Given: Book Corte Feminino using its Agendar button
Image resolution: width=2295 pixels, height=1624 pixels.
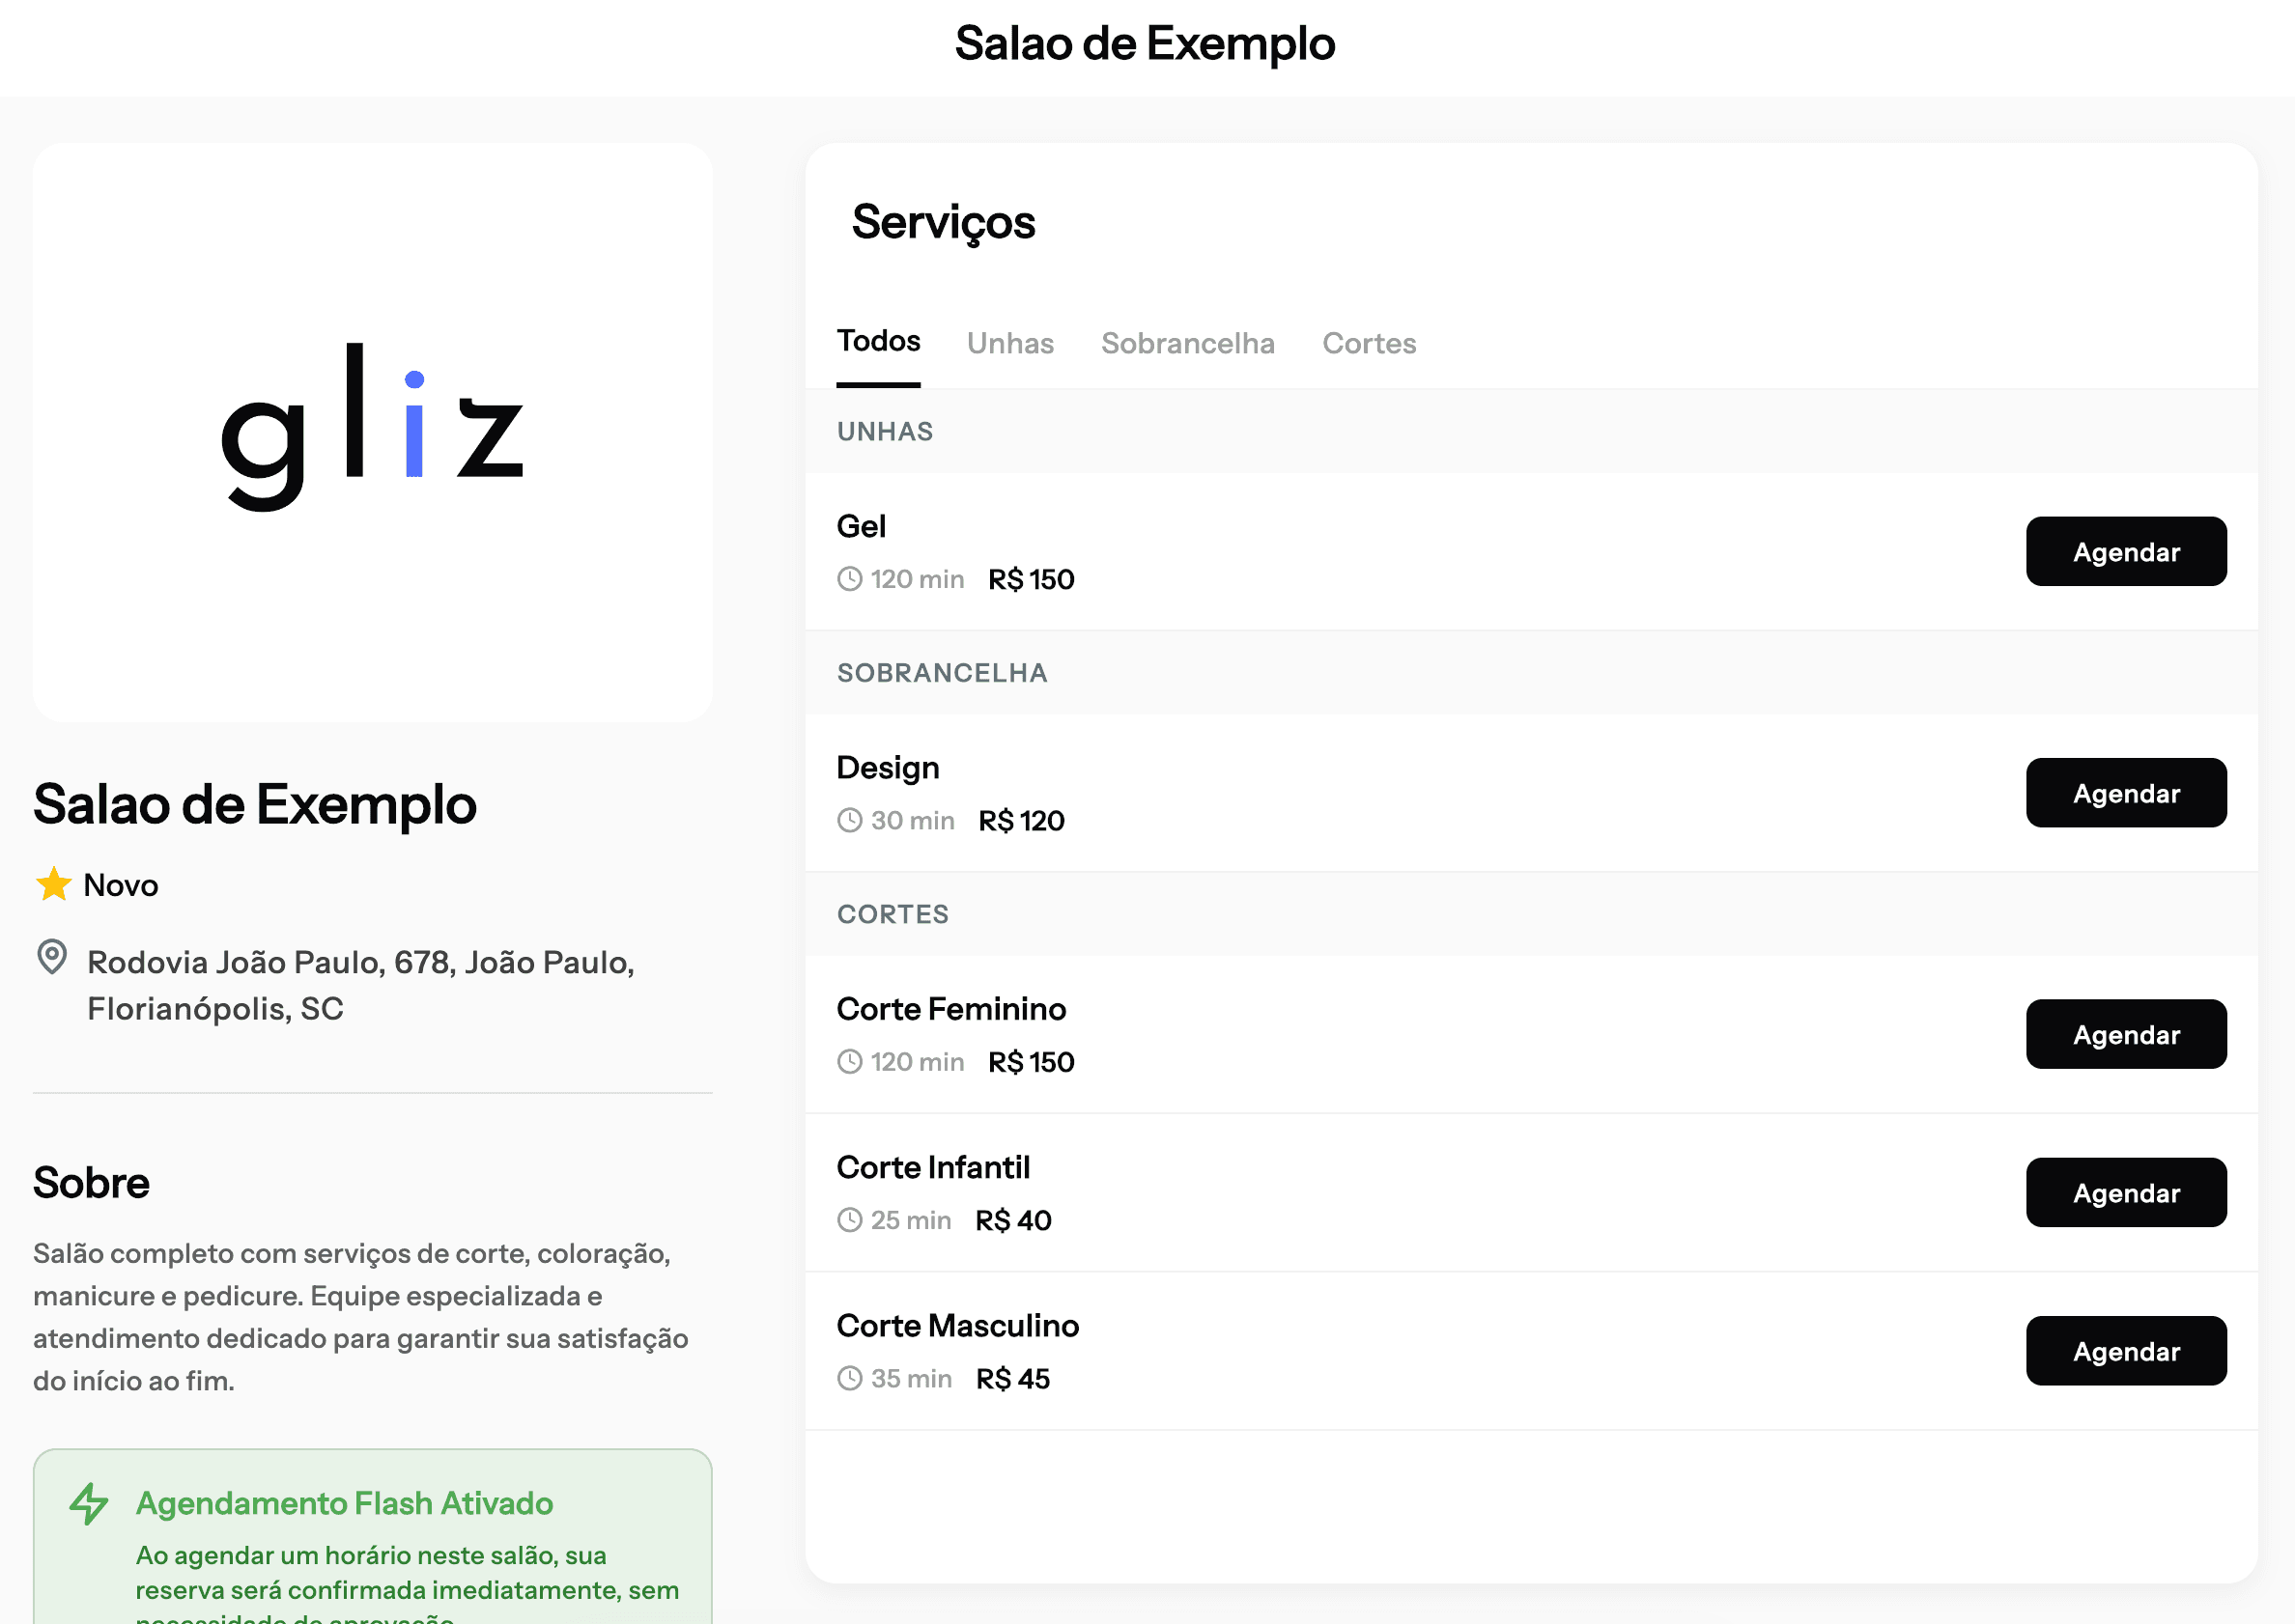Looking at the screenshot, I should click(2126, 1034).
